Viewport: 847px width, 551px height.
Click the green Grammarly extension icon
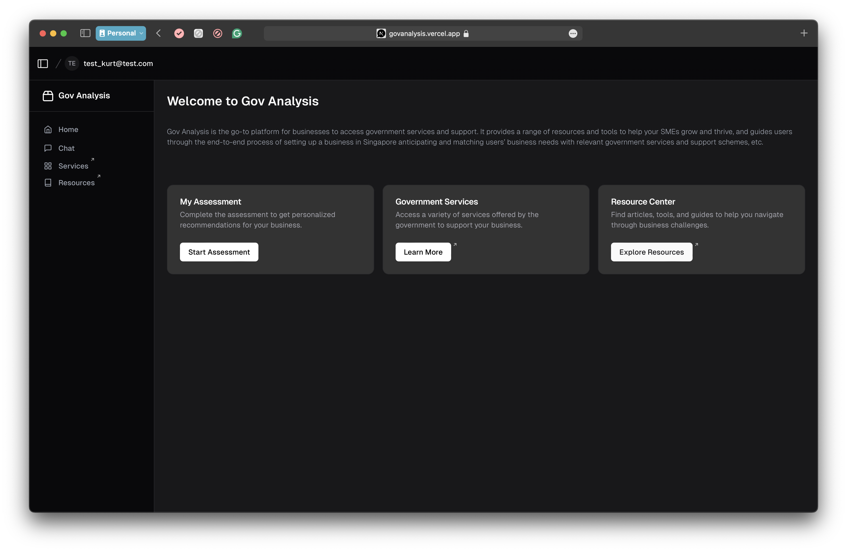tap(237, 33)
